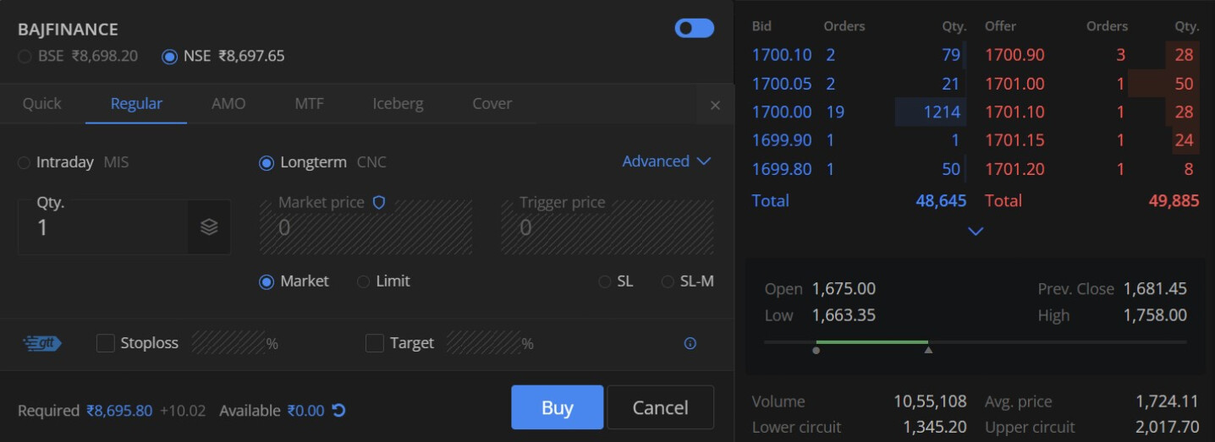Open the MTF tab

point(309,104)
